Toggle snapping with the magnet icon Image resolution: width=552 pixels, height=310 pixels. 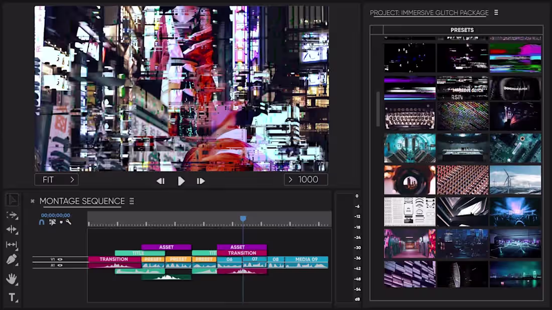point(42,222)
